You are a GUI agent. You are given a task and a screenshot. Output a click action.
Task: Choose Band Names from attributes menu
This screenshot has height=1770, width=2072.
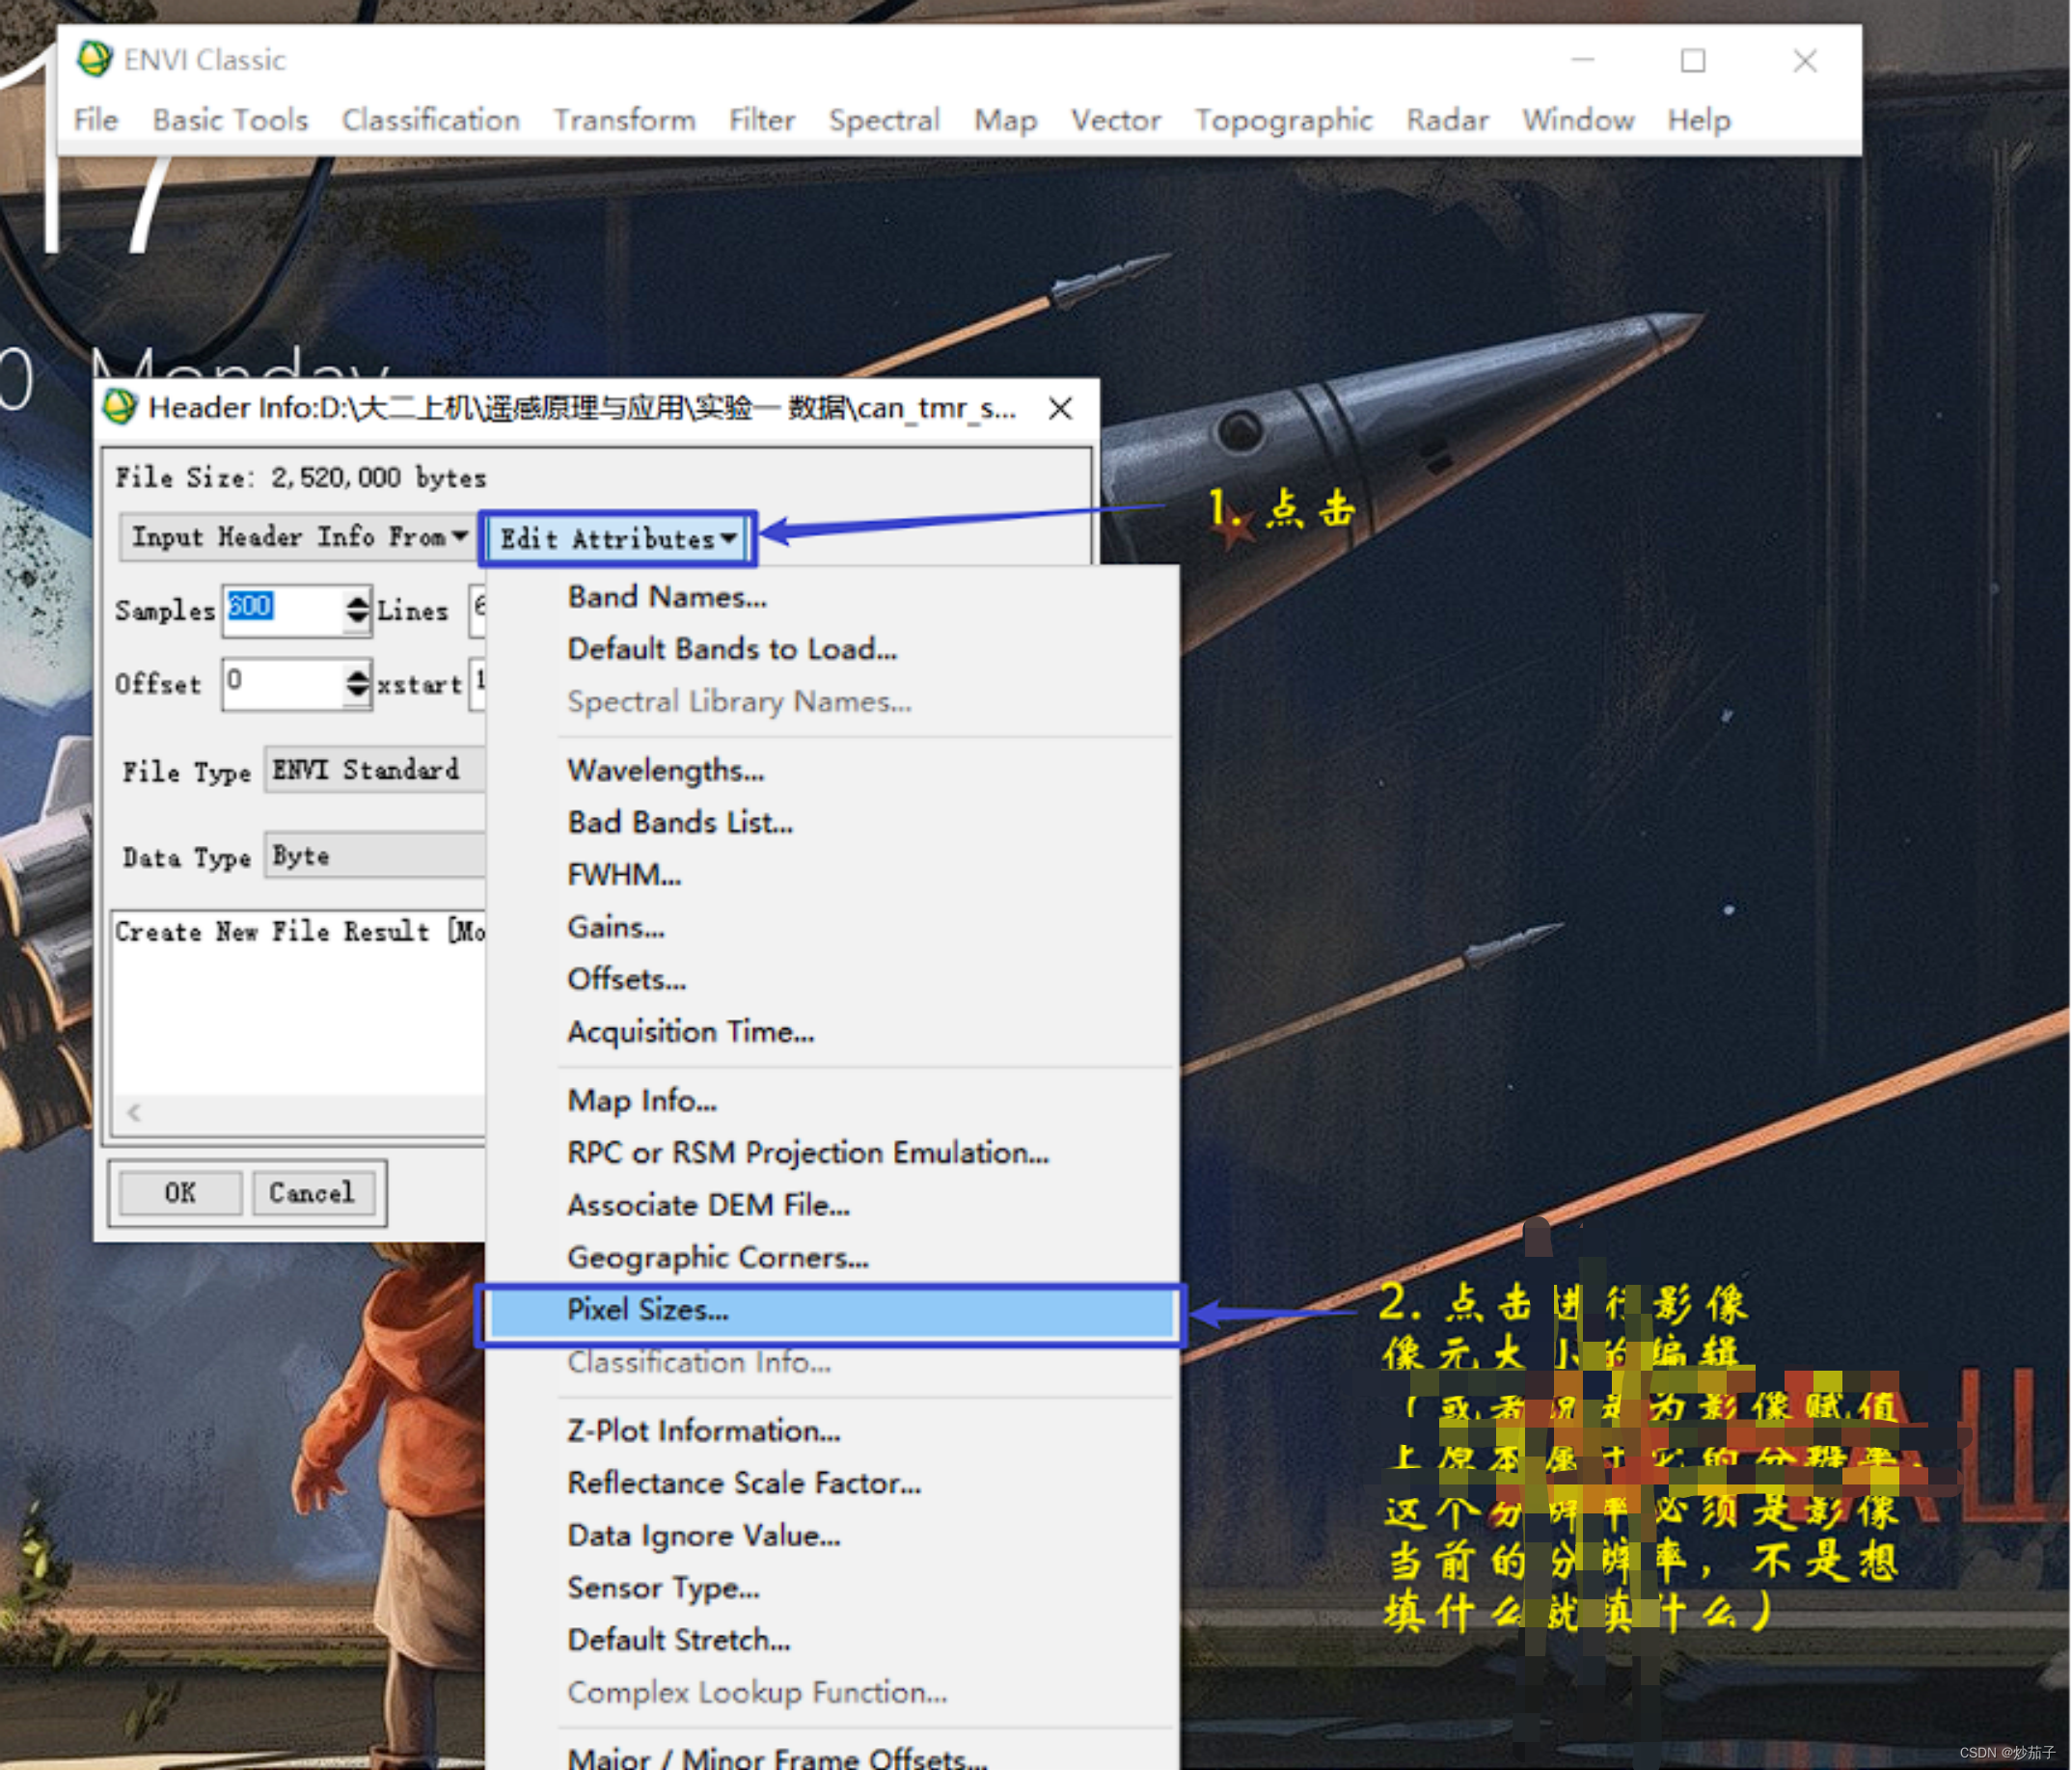pos(667,597)
